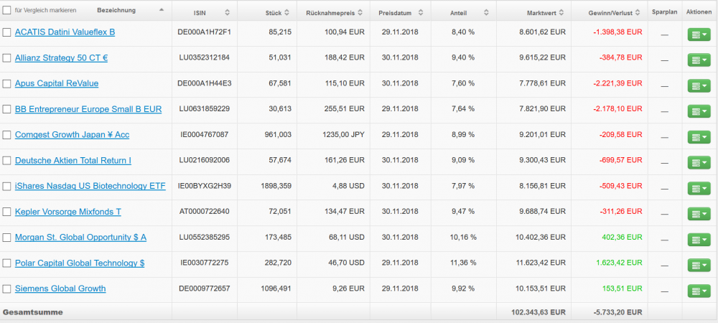The image size is (718, 323).
Task: Expand actions menu for Kepler Vorsorge Mixfonds
Action: 699,214
